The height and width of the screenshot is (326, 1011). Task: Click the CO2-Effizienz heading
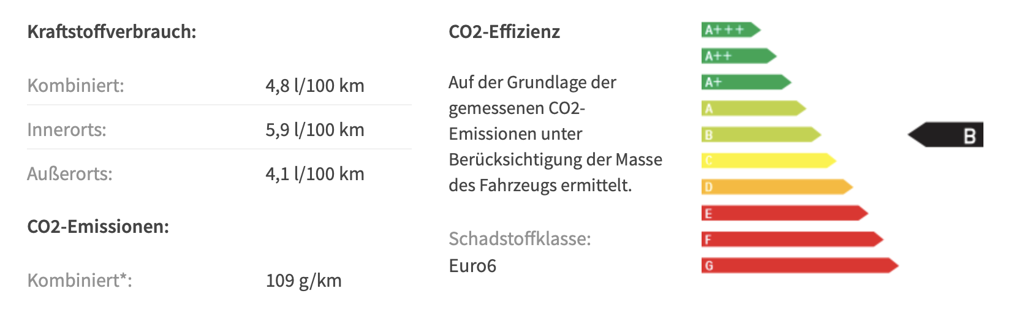pos(504,32)
